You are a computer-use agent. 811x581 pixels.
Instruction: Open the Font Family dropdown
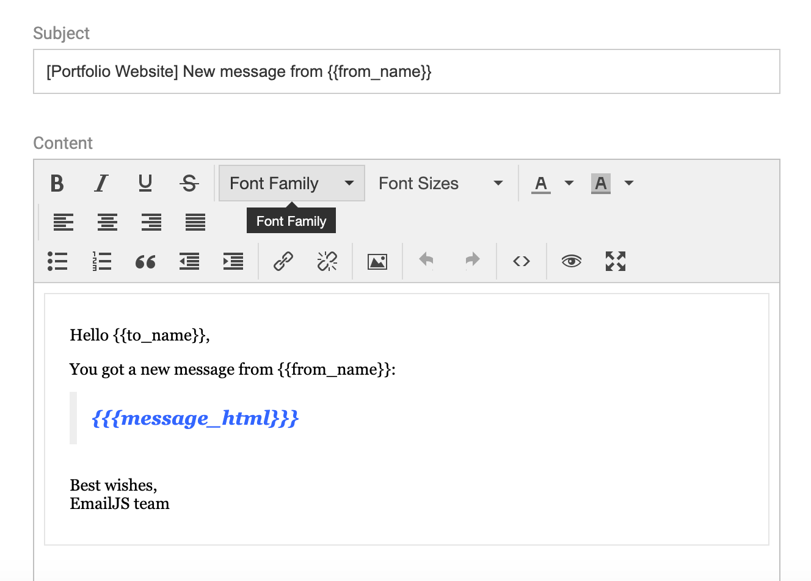click(x=291, y=183)
